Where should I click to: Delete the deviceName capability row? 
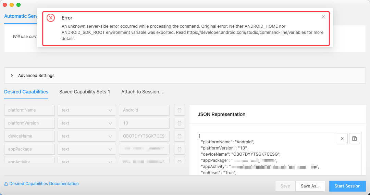coord(180,136)
